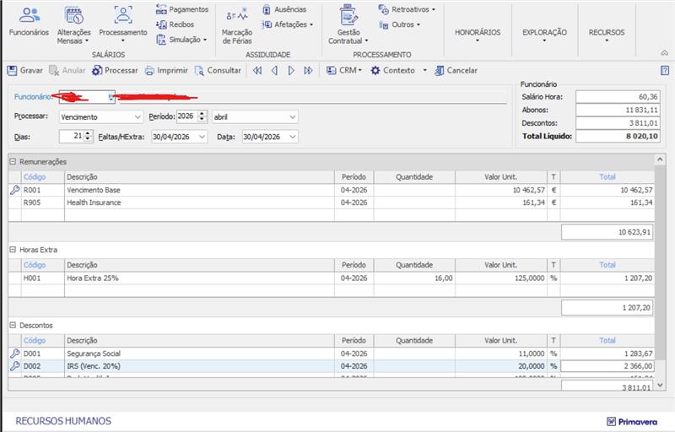Collapse the Descontos section
Image resolution: width=675 pixels, height=432 pixels.
(x=13, y=325)
